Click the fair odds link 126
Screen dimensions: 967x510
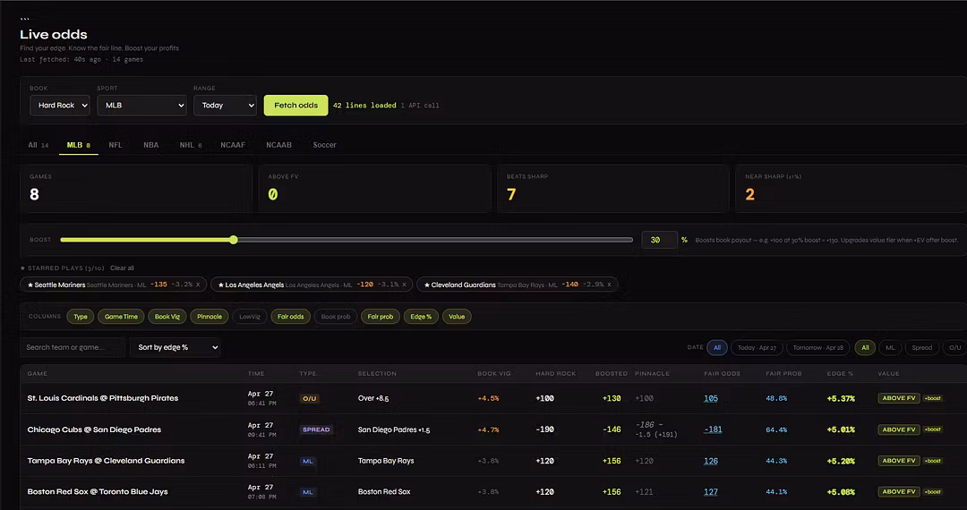pos(710,461)
